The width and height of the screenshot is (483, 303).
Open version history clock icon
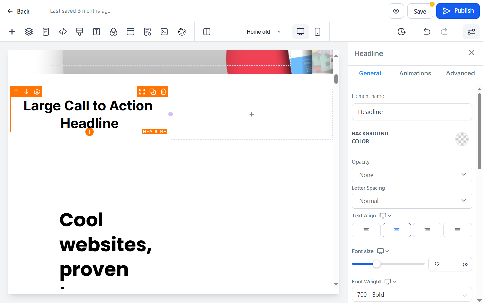[401, 32]
